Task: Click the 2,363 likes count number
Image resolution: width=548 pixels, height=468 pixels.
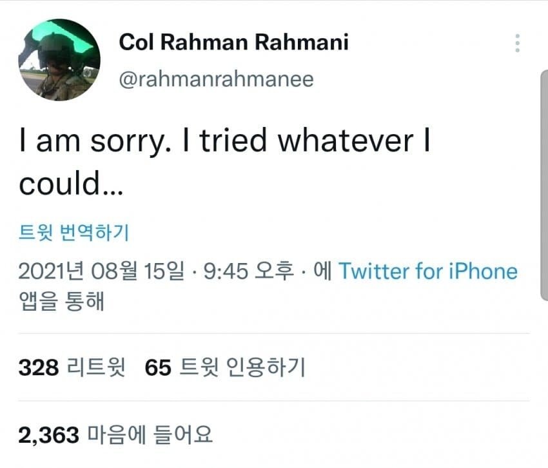Action: pos(48,436)
